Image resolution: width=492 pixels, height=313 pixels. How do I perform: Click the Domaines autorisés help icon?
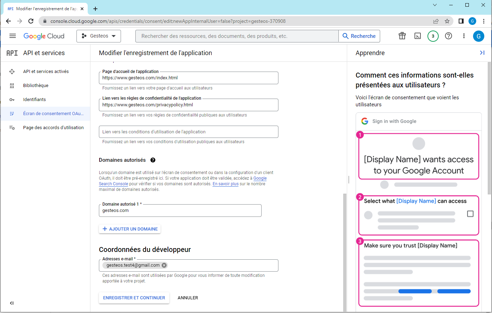click(153, 160)
